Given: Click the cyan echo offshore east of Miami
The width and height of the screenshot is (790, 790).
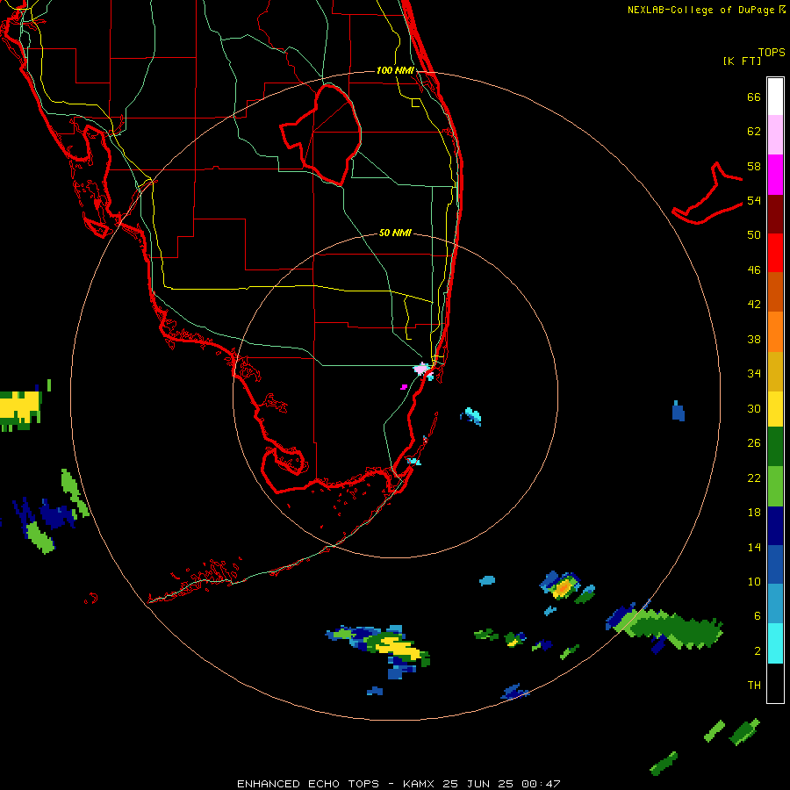Looking at the screenshot, I should click(471, 416).
